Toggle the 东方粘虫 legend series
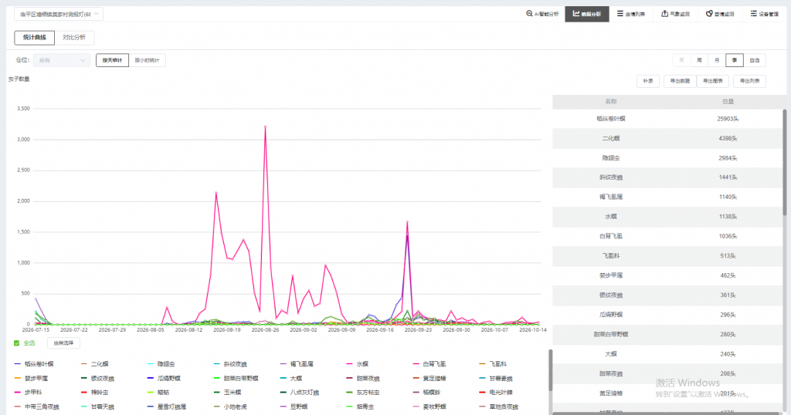Viewport: 791px width, 415px height. point(363,393)
